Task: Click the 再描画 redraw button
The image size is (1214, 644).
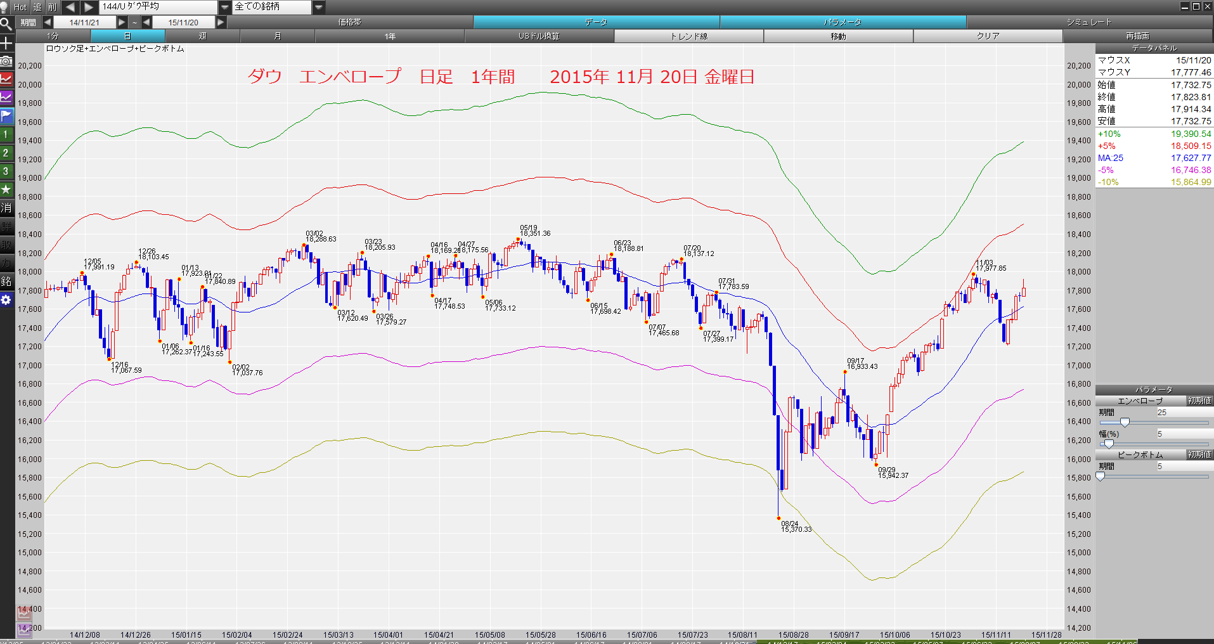Action: (1138, 36)
